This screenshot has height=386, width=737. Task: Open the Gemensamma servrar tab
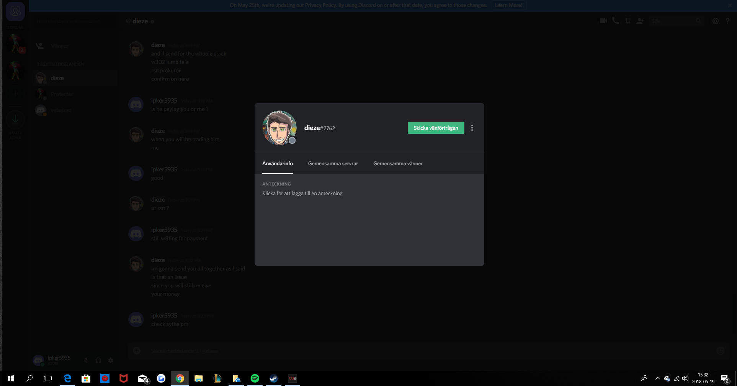point(333,163)
